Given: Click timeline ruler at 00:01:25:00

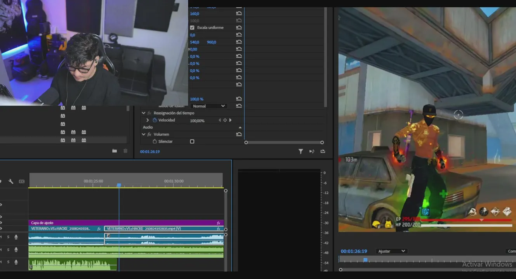Looking at the screenshot, I should click(x=94, y=181).
